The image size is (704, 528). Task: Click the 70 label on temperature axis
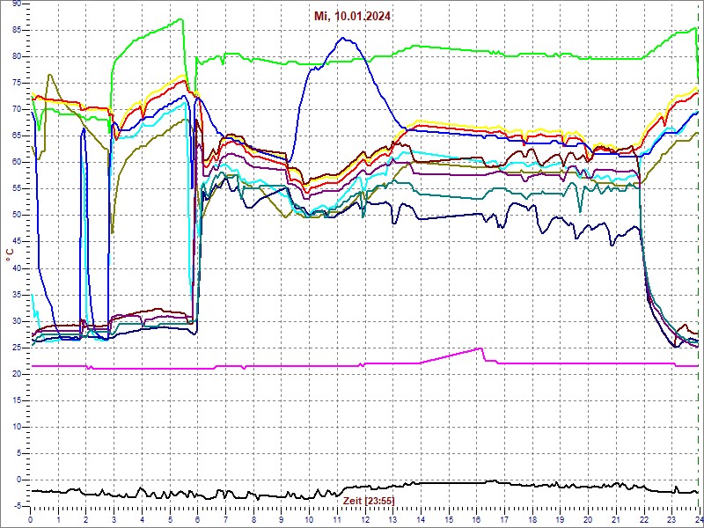tap(17, 109)
